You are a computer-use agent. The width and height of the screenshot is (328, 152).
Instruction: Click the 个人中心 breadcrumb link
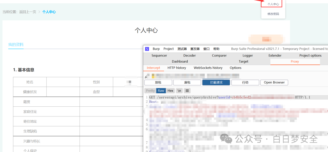point(49,12)
